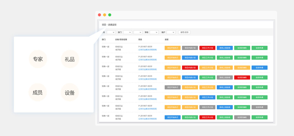Image resolution: width=294 pixels, height=136 pixels.
Task: Choose the 设备 circle icon
Action: tap(70, 93)
